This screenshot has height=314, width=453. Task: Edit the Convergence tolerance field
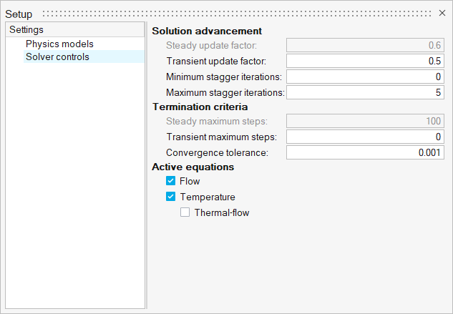365,152
